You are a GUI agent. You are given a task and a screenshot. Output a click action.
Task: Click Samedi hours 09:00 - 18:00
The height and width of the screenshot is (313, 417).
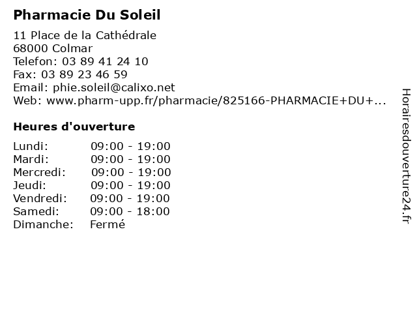click(x=130, y=211)
